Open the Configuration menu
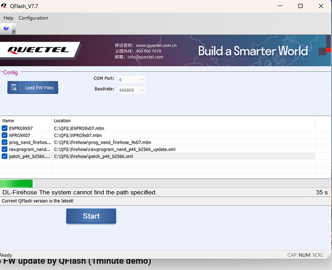 point(33,18)
